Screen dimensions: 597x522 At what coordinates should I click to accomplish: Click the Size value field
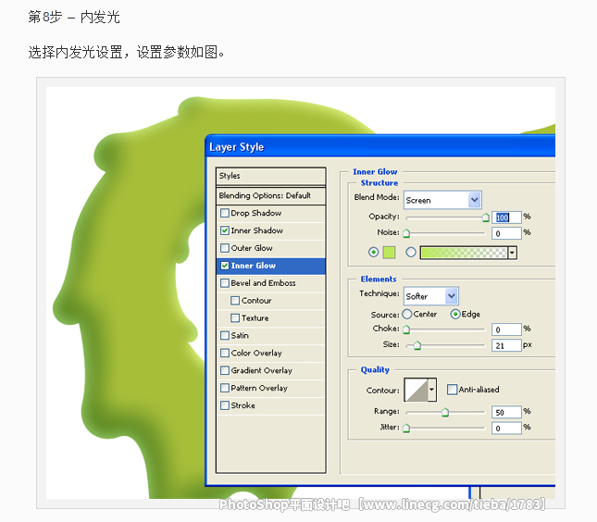[506, 345]
